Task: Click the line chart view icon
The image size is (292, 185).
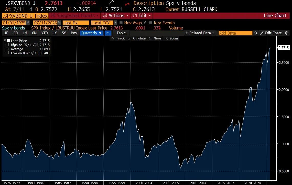Action: click(108, 33)
